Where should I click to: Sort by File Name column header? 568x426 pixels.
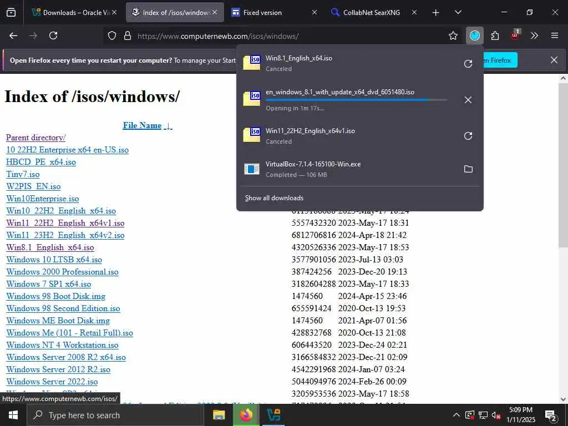click(x=148, y=125)
